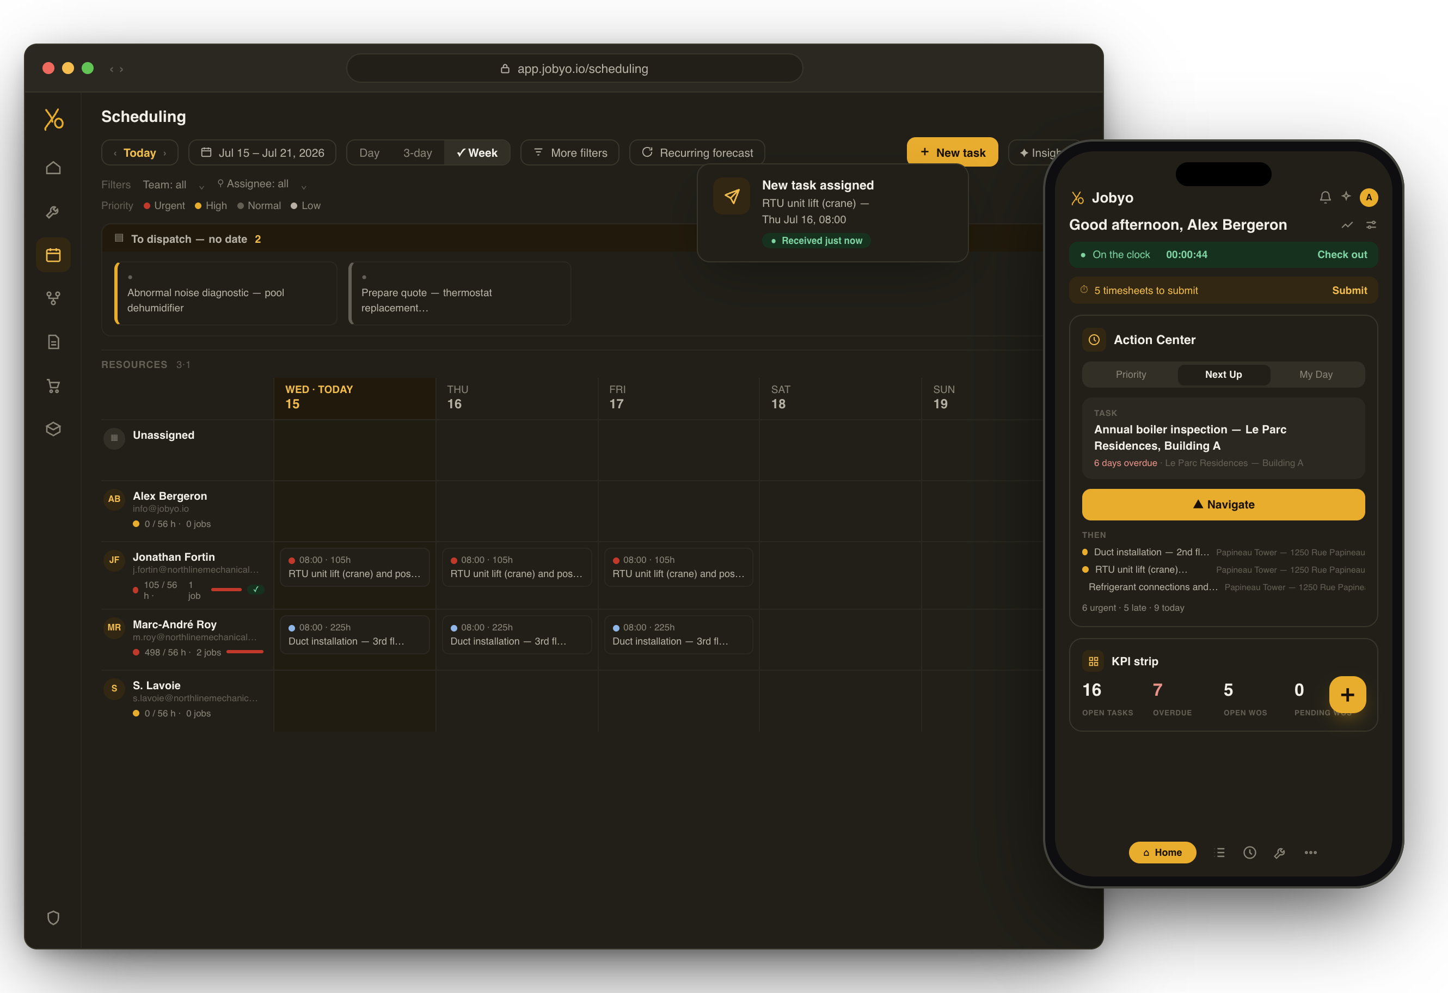This screenshot has width=1448, height=993.
Task: Select the Priority tab in Action Center
Action: tap(1130, 375)
